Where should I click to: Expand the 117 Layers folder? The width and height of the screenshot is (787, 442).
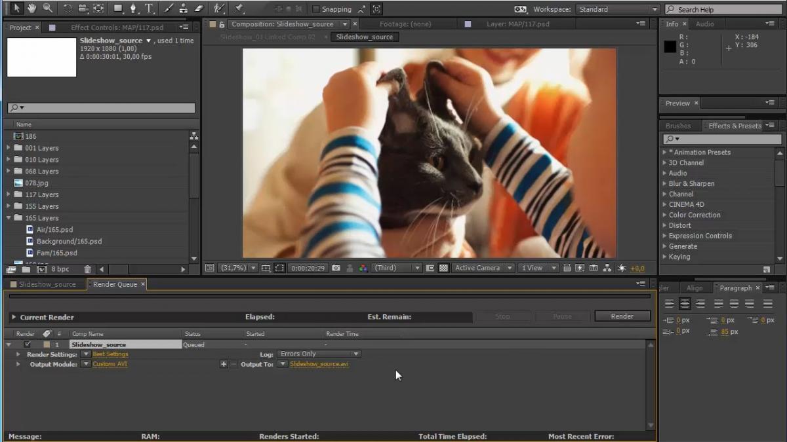9,194
